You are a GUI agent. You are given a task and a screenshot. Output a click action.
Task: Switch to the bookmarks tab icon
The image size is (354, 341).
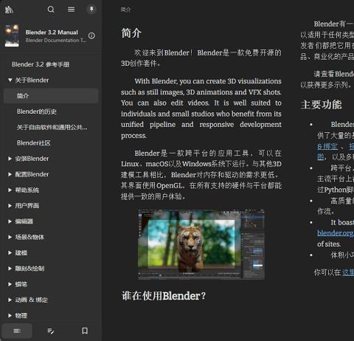[x=85, y=331]
